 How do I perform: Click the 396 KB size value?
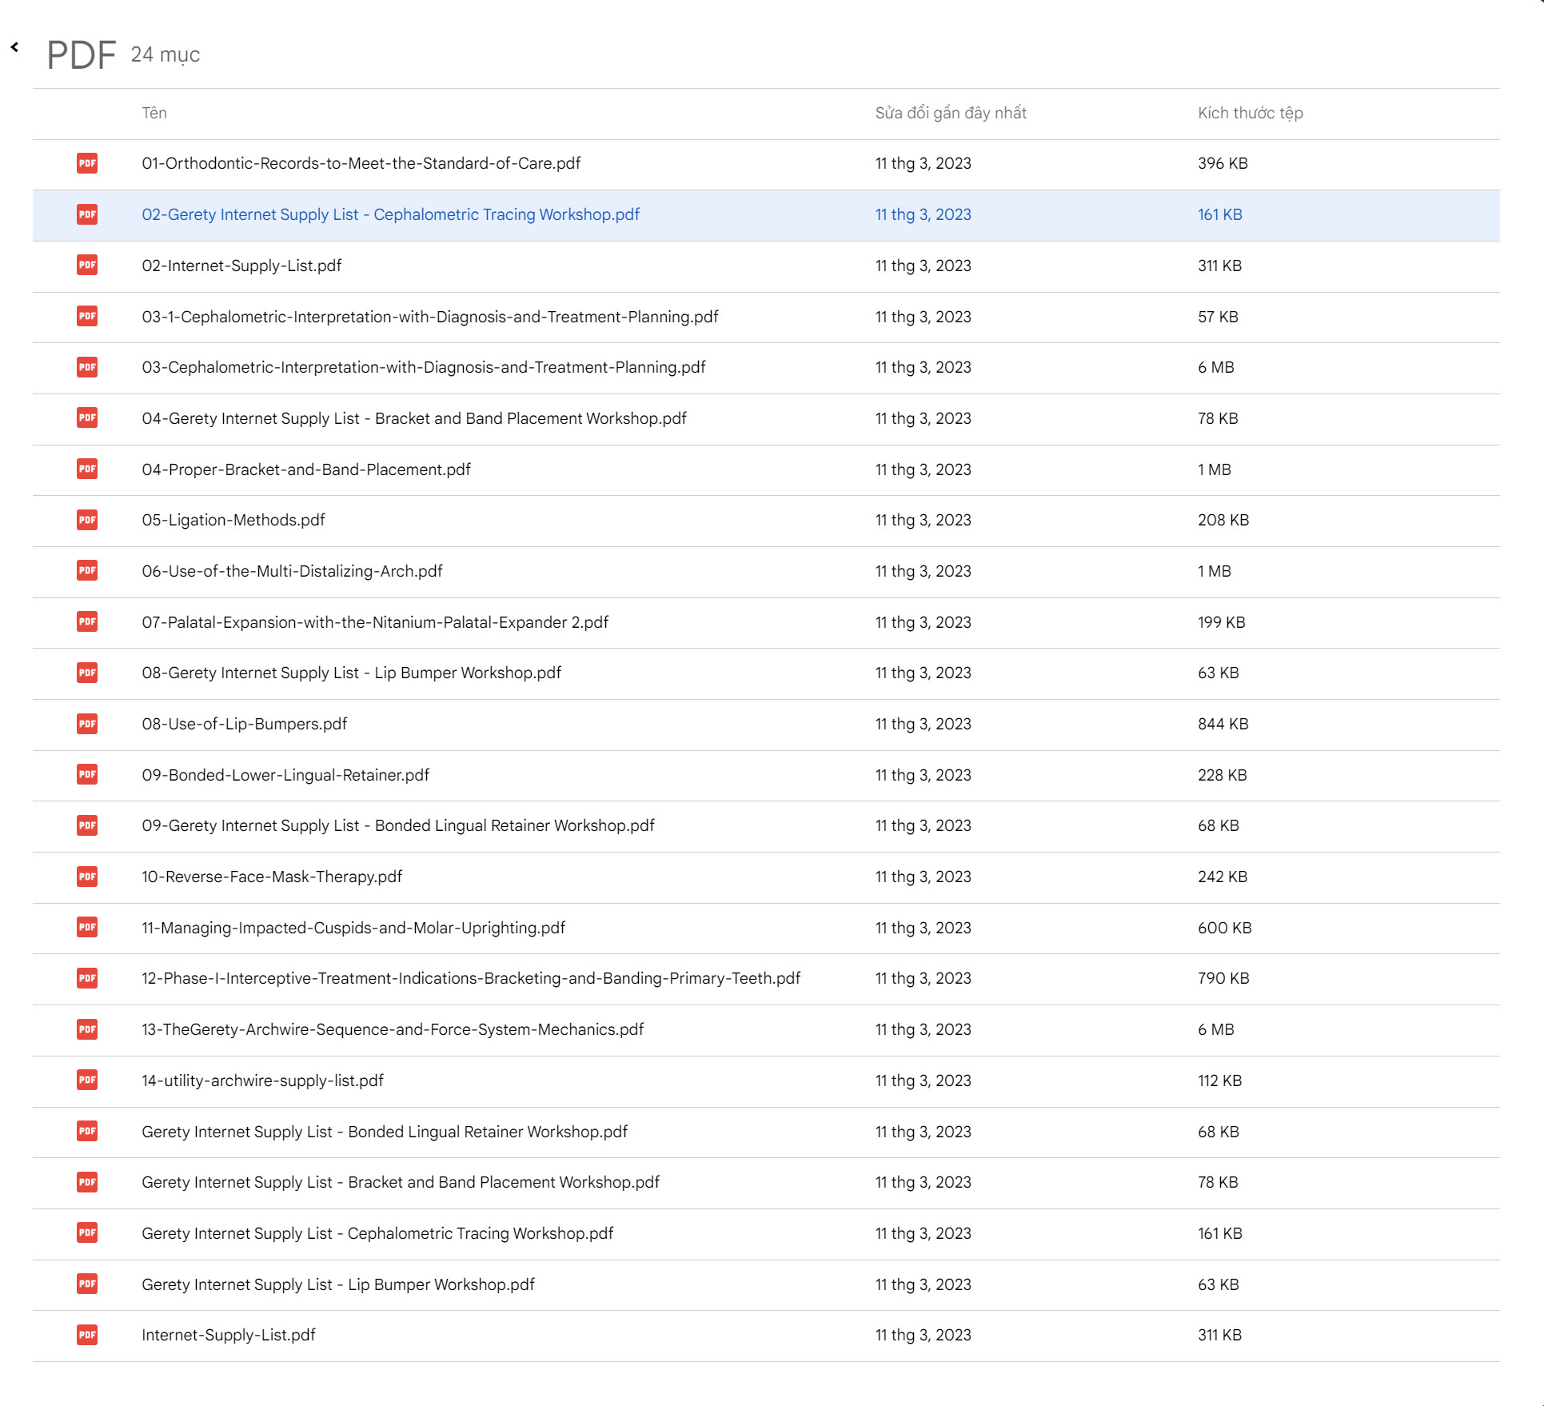pyautogui.click(x=1223, y=163)
